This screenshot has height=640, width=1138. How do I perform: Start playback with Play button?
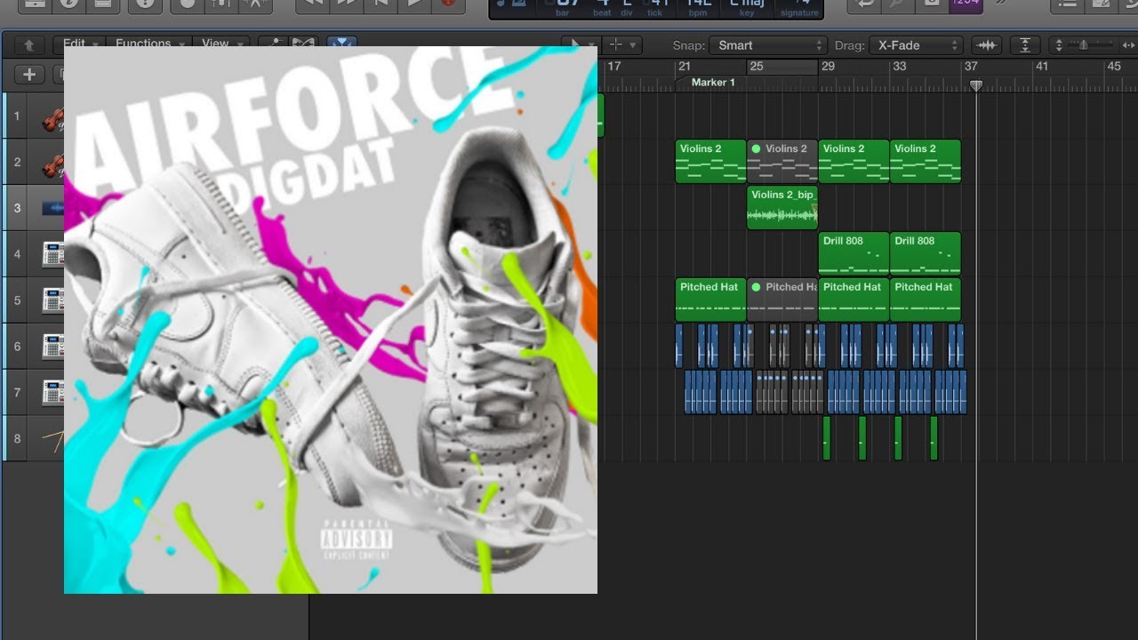414,4
